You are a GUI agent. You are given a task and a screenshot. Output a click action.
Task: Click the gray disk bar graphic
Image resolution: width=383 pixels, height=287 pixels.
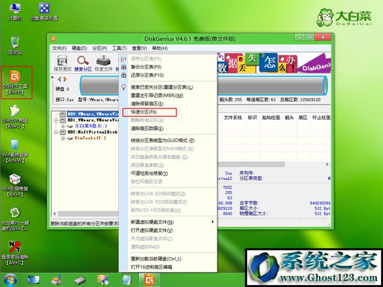tap(203, 86)
